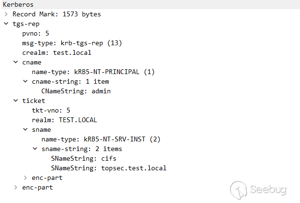Expand the Record Mark 1573 bytes row
The width and height of the screenshot is (300, 203).
pyautogui.click(x=6, y=14)
